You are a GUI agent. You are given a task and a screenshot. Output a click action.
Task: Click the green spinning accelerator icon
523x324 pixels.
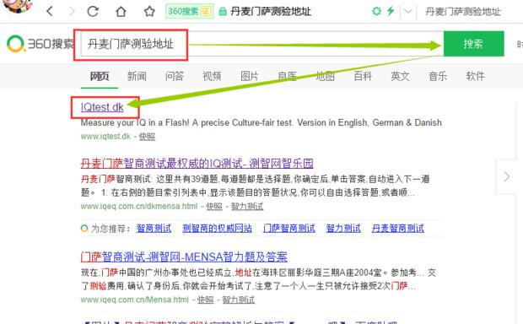[376, 11]
